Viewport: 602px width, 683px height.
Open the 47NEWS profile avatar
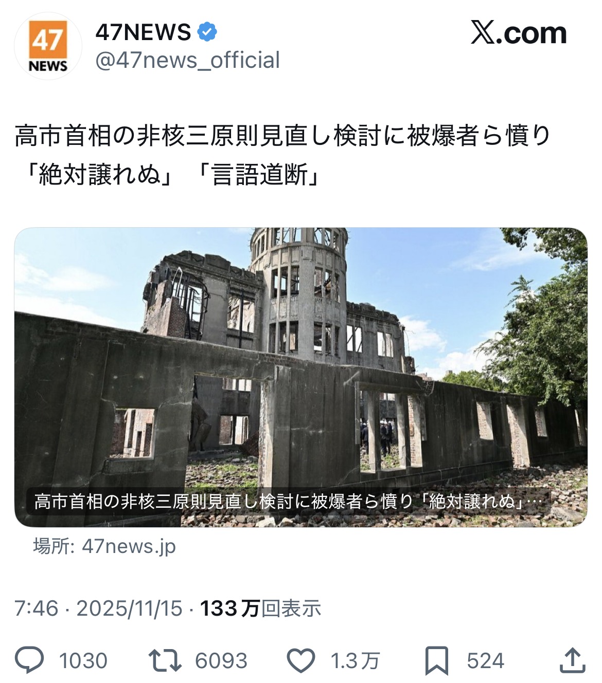pos(48,46)
